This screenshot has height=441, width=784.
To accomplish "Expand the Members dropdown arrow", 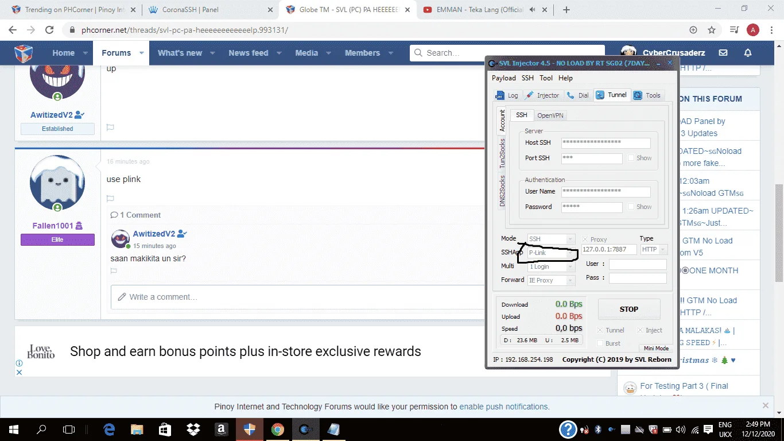I will 391,53.
